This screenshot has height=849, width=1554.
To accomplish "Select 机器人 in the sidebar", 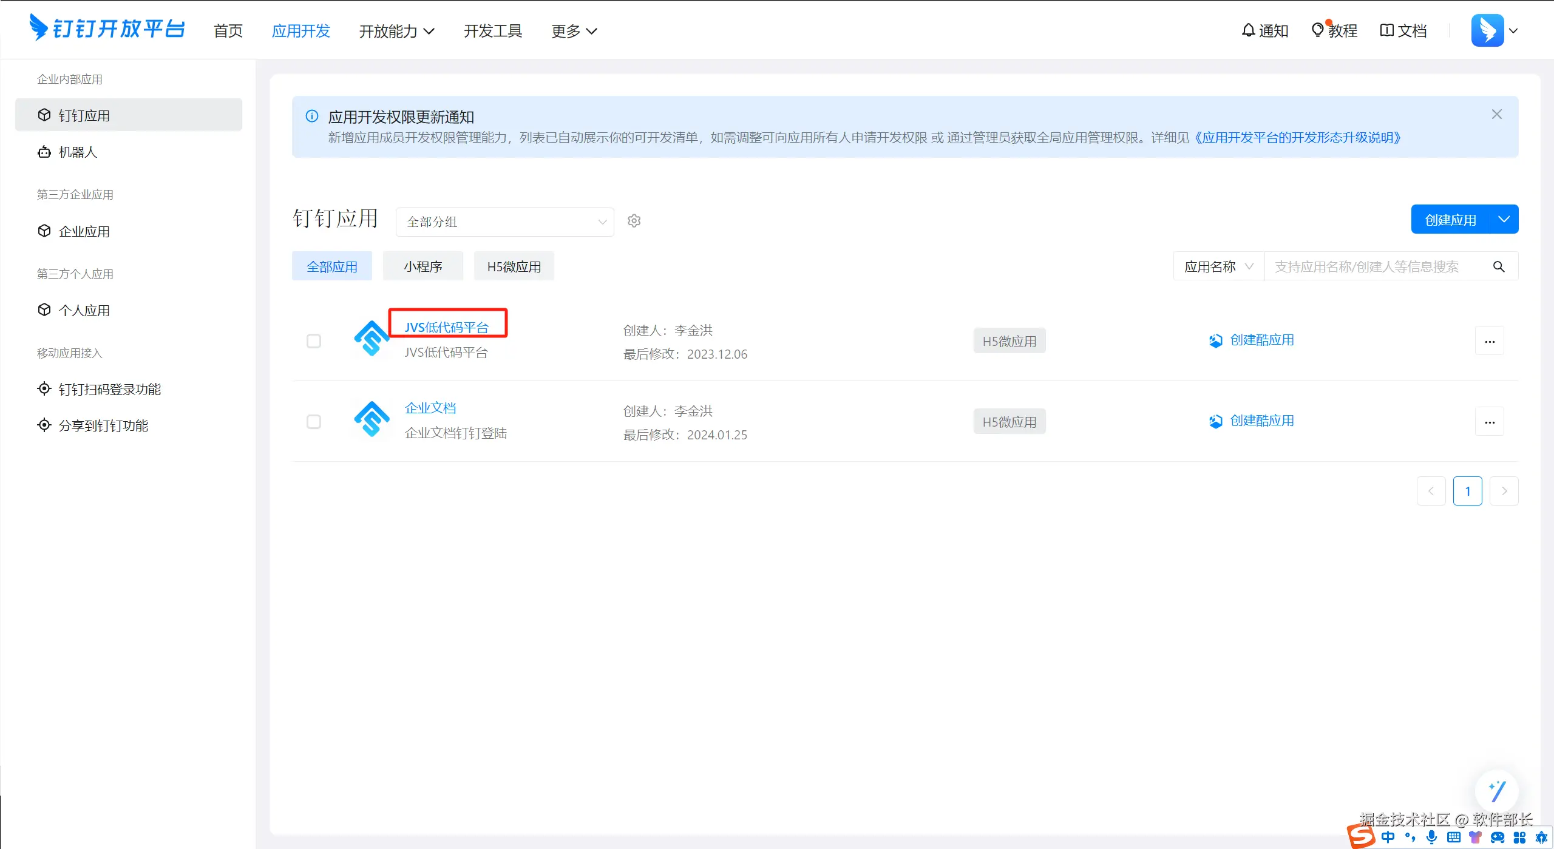I will click(x=78, y=152).
